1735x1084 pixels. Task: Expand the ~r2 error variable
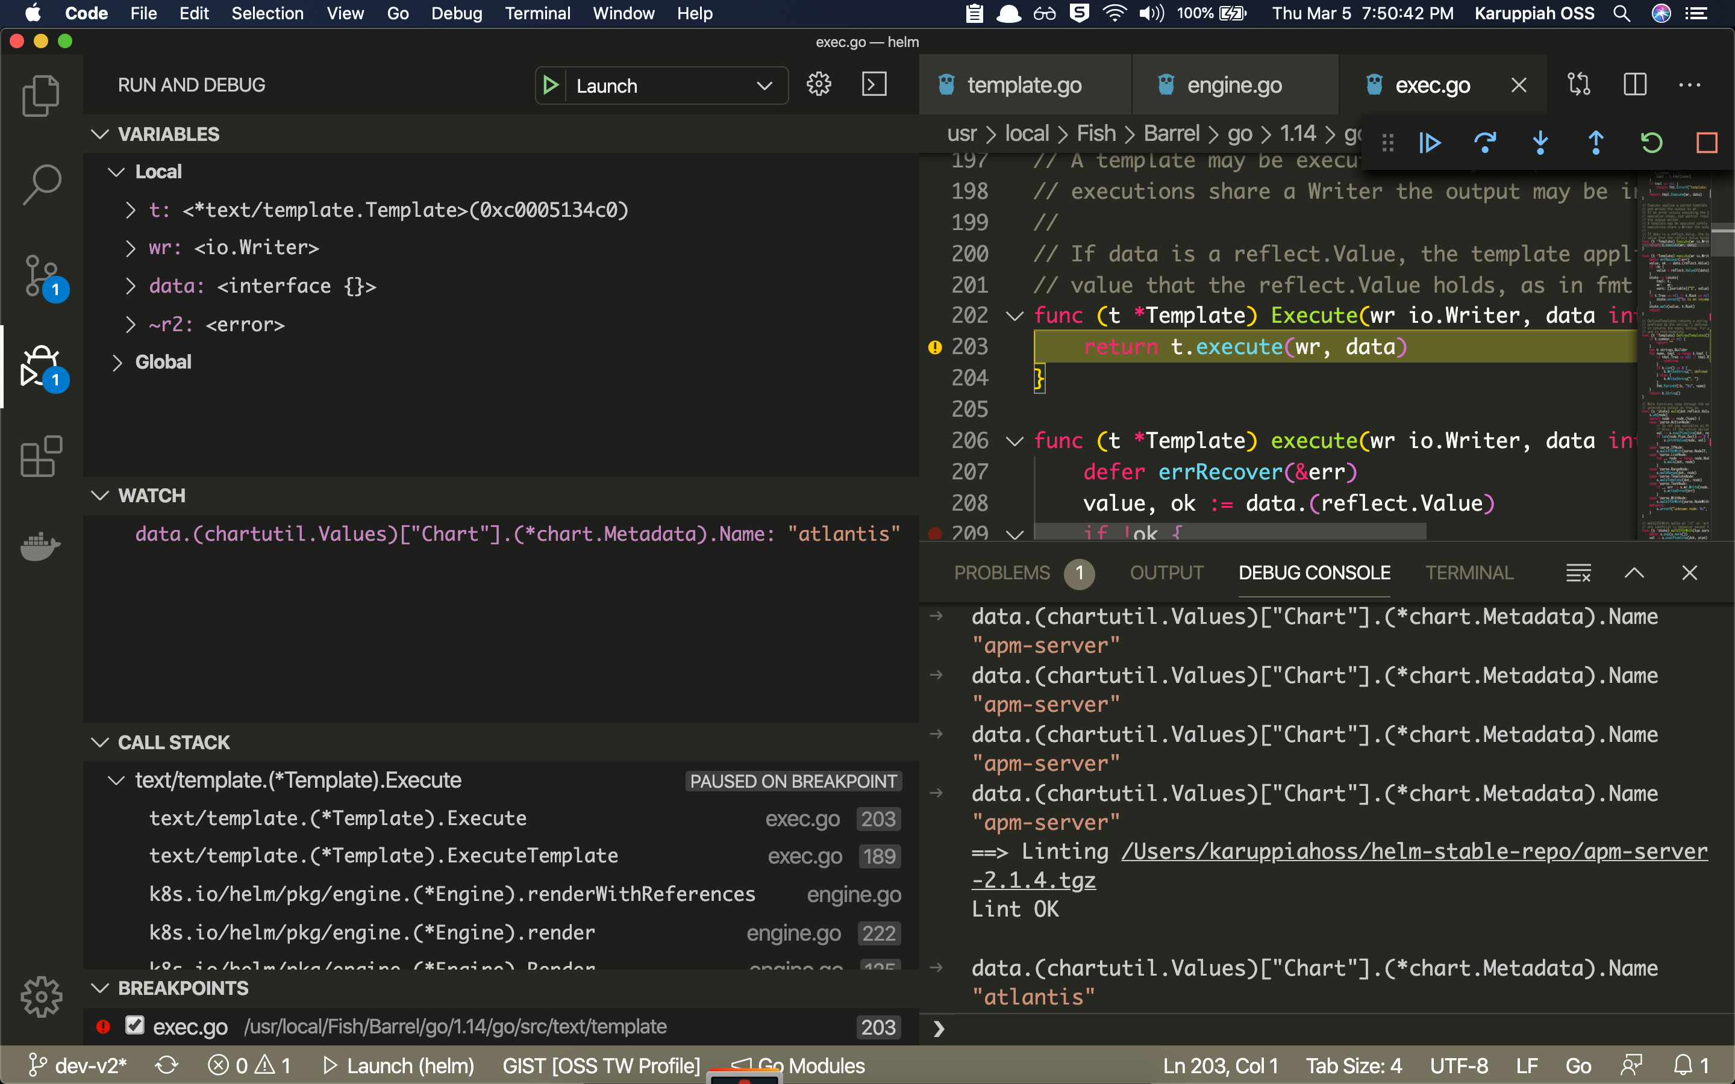point(130,324)
